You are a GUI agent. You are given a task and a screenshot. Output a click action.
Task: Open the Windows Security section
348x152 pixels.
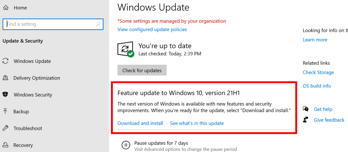click(33, 95)
